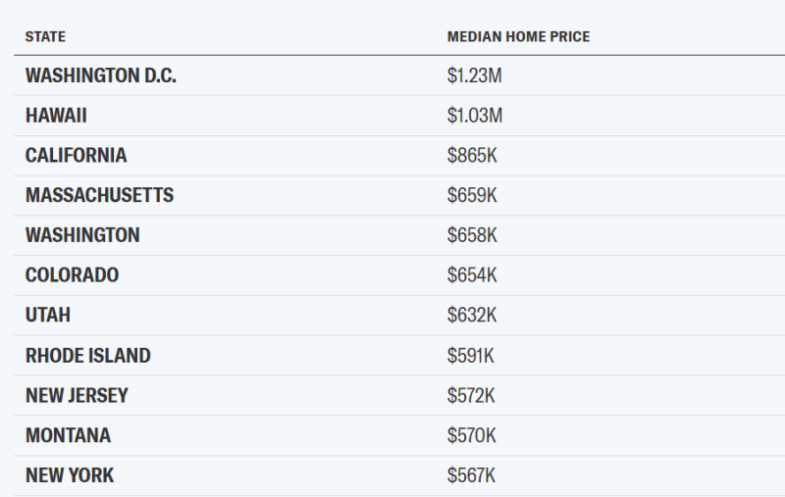Select the MONTANA row label

(x=68, y=435)
